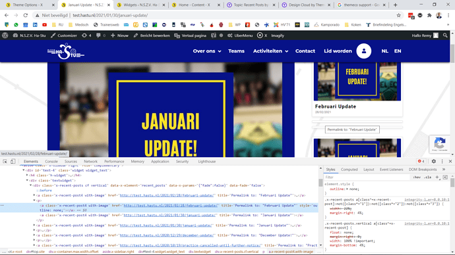Viewport: 455px width, 255px height.
Task: Bookmark this page with the star icon
Action: pos(398,15)
